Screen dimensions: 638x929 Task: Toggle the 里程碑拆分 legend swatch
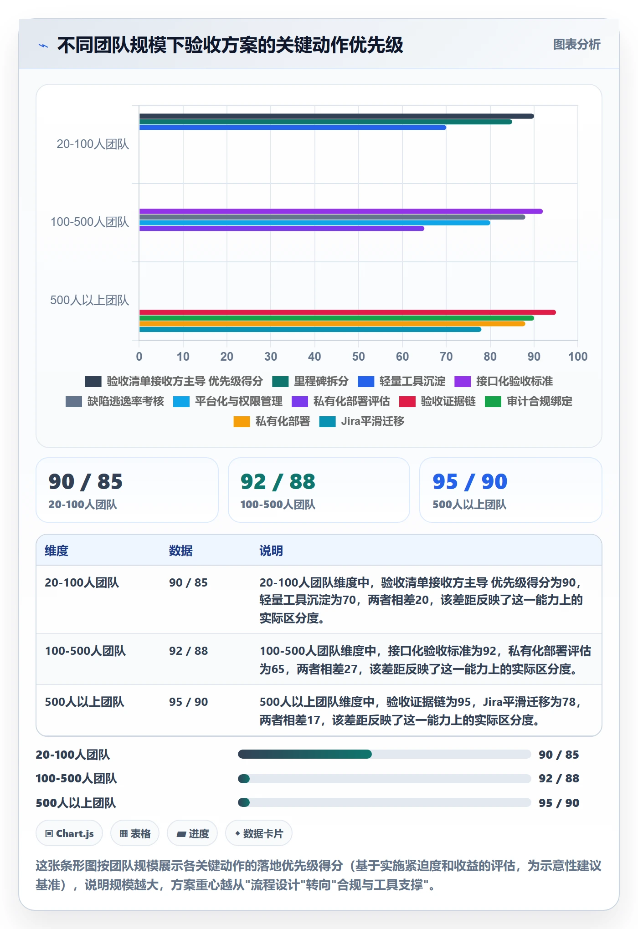[280, 381]
